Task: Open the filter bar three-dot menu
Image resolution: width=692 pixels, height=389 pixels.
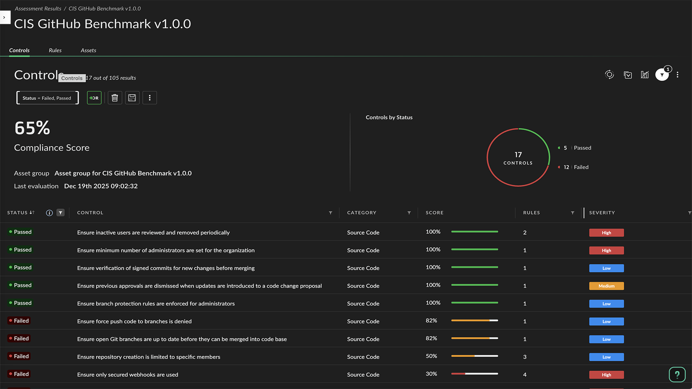Action: tap(150, 98)
